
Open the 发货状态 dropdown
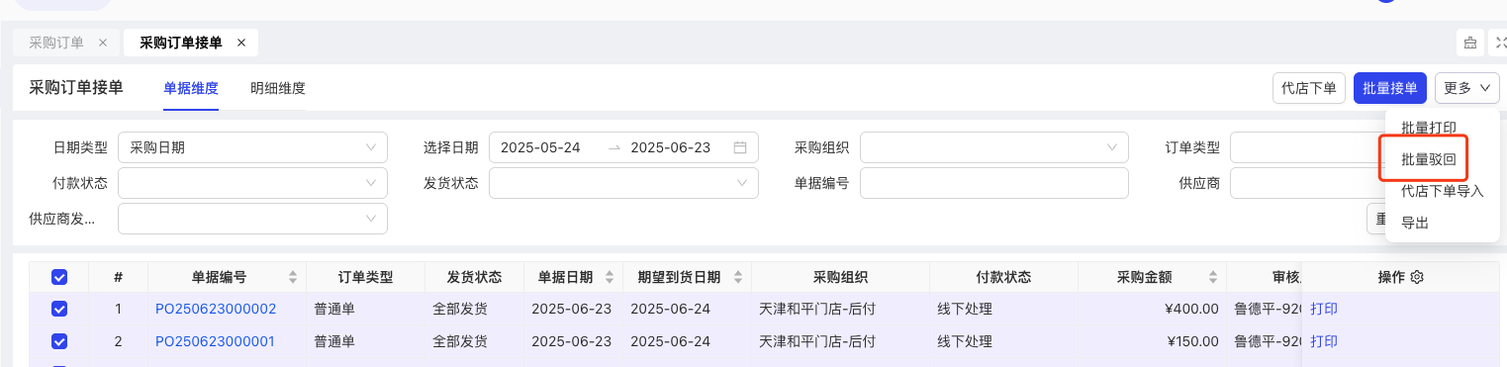click(x=623, y=183)
